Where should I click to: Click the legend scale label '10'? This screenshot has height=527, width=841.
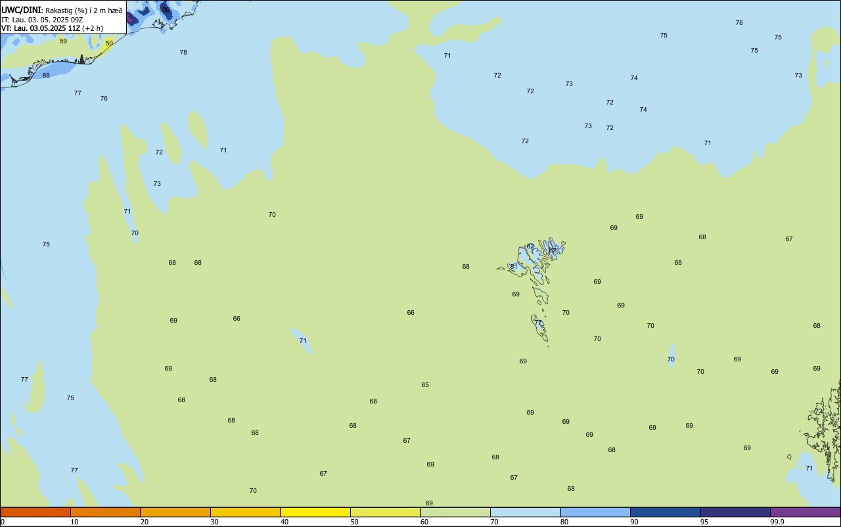point(74,522)
